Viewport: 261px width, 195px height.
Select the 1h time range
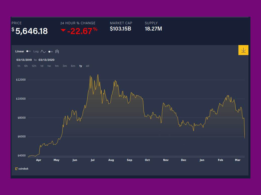point(19,66)
